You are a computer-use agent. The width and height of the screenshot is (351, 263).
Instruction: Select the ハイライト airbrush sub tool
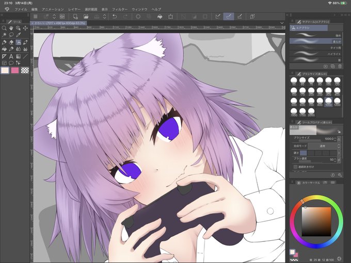tap(315, 54)
